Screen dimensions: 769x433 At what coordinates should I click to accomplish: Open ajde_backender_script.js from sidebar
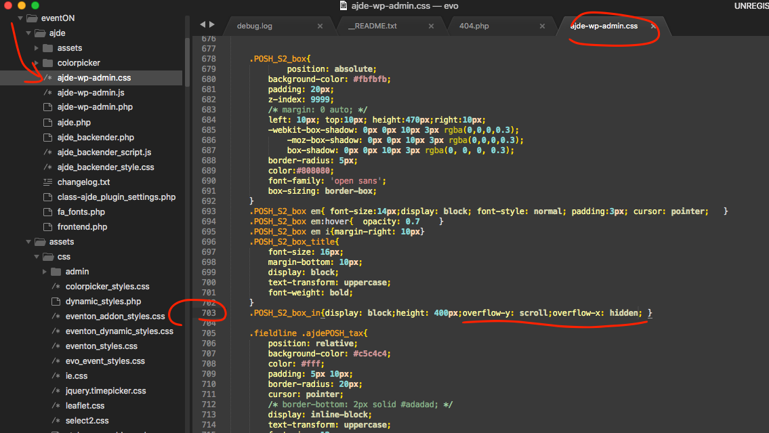click(104, 152)
